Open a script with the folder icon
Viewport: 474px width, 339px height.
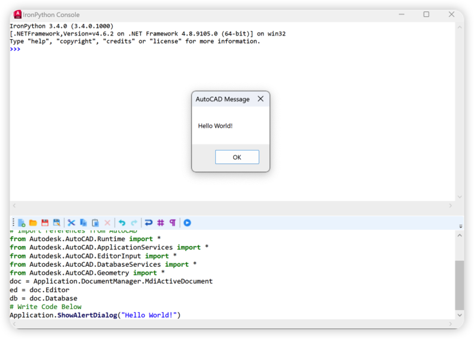point(33,223)
